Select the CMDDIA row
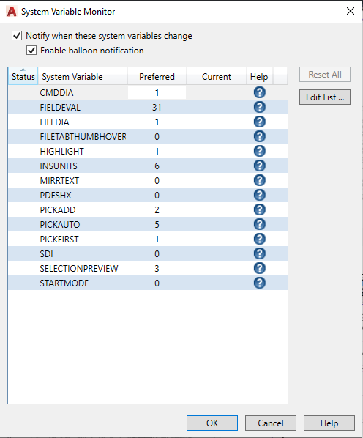Screen dimensions: 363x438 [x=148, y=92]
